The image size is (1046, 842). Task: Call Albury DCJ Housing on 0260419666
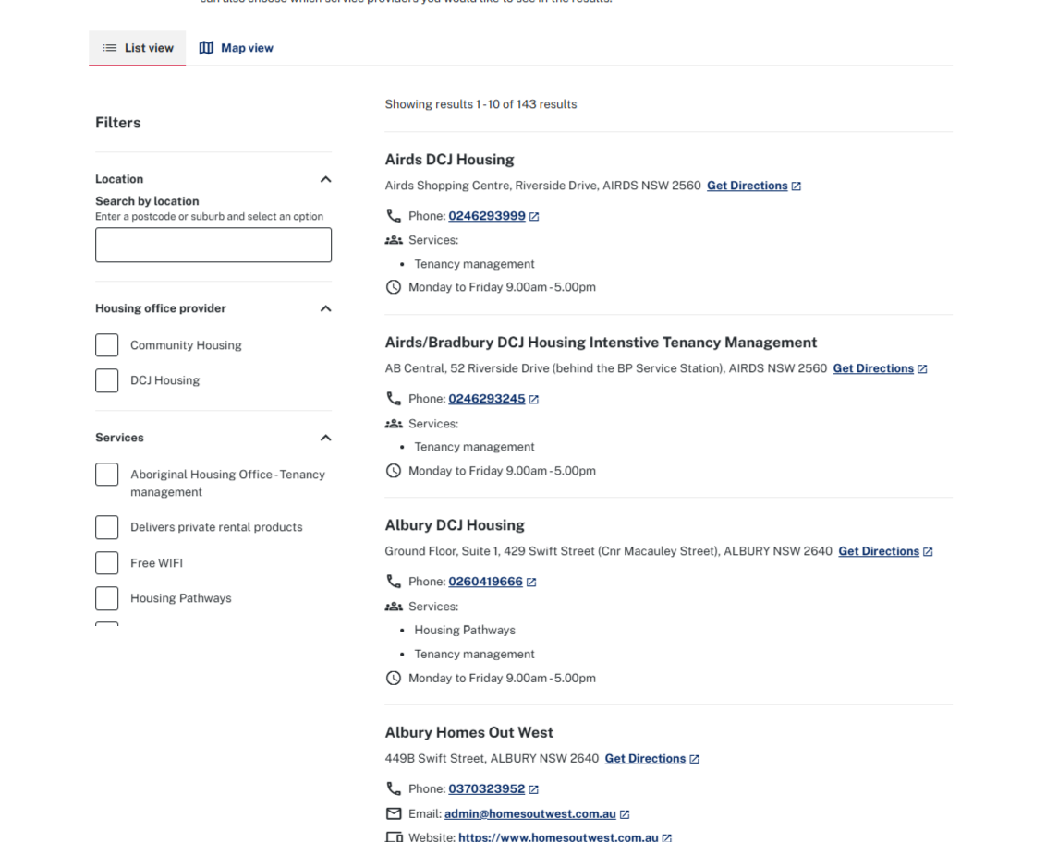tap(486, 582)
